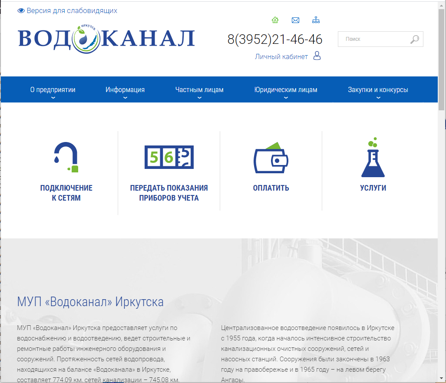Click heading МУП «Водоканал» Иркутска

(90, 302)
